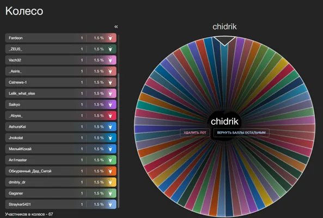Click the amount 1 in Fardeon row
The image size is (323, 218).
tap(82, 38)
